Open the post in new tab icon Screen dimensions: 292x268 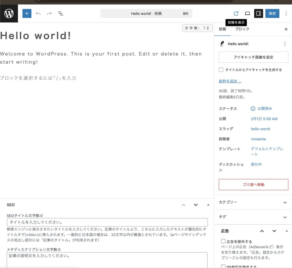click(x=236, y=13)
